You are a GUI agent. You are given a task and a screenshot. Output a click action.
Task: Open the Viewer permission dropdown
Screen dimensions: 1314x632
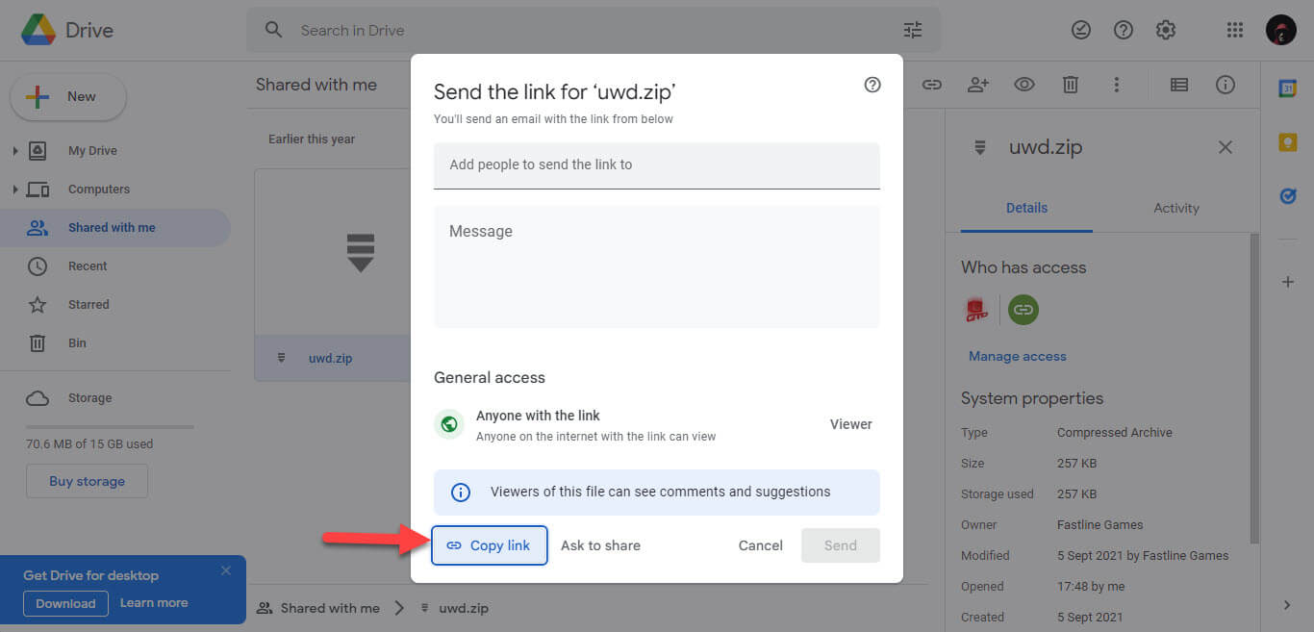[850, 424]
